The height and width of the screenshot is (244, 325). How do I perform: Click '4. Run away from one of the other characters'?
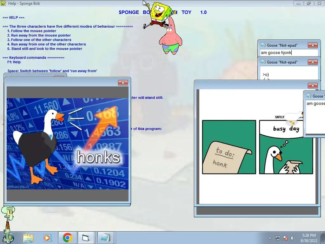[x=46, y=44]
